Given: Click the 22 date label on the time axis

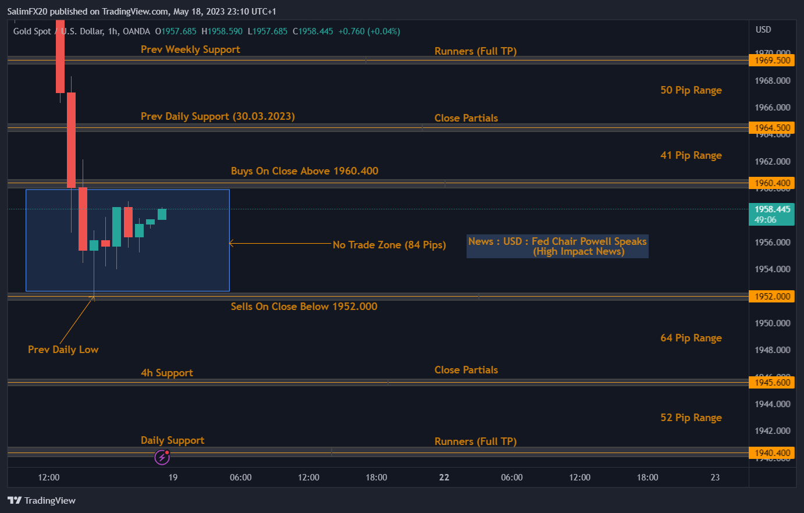Looking at the screenshot, I should [x=444, y=477].
